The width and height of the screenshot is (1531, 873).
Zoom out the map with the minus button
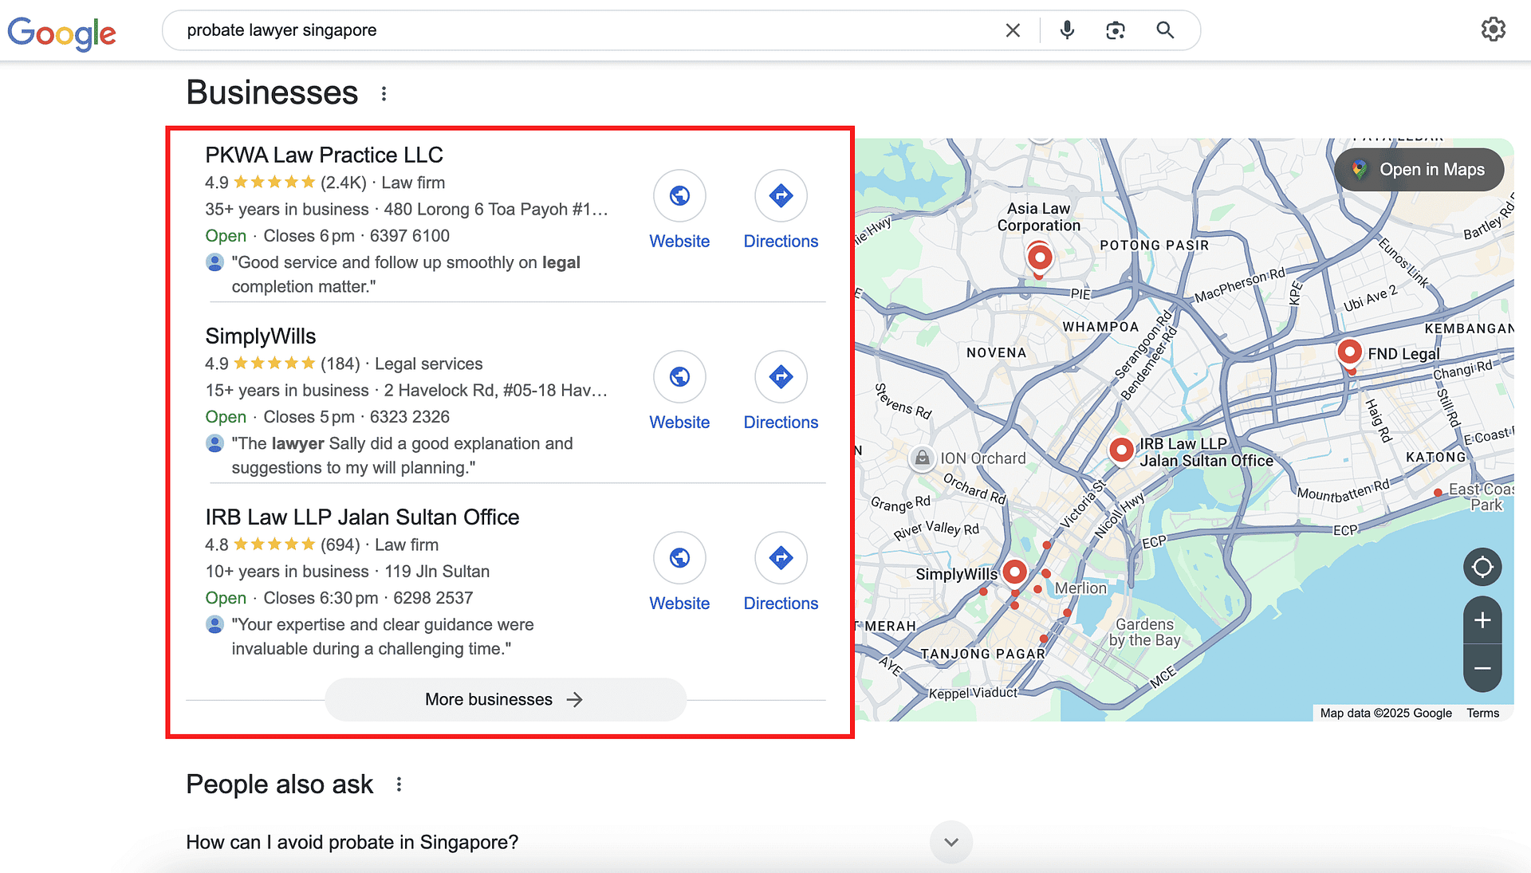click(x=1482, y=668)
